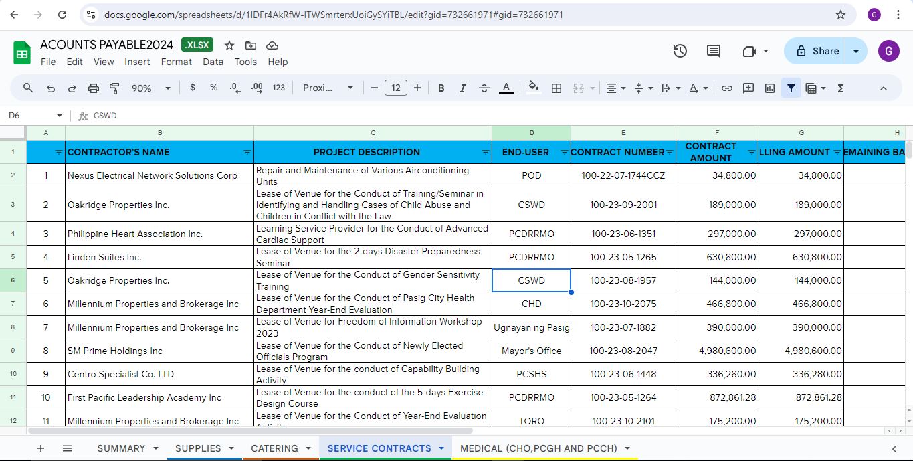The image size is (913, 461).
Task: Click the insert chart icon
Action: point(770,88)
